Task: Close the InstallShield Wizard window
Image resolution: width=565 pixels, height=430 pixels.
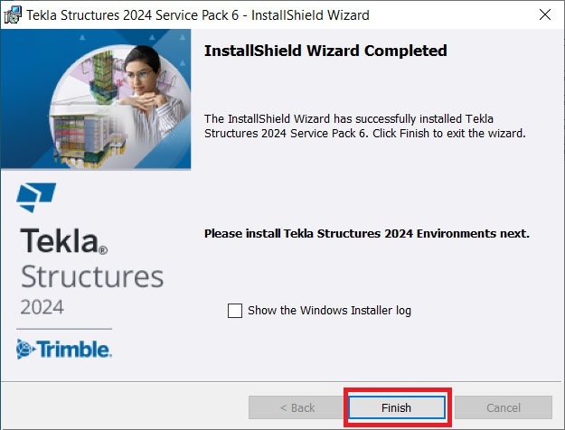Action: [544, 15]
